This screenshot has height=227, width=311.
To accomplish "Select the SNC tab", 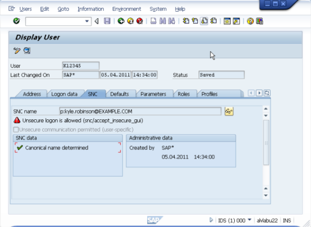I will [93, 94].
